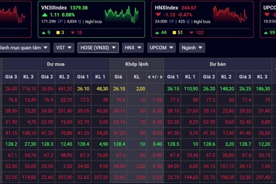Click the -1.80 change value
Image resolution: width=276 pixels, height=184 pixels.
157,100
